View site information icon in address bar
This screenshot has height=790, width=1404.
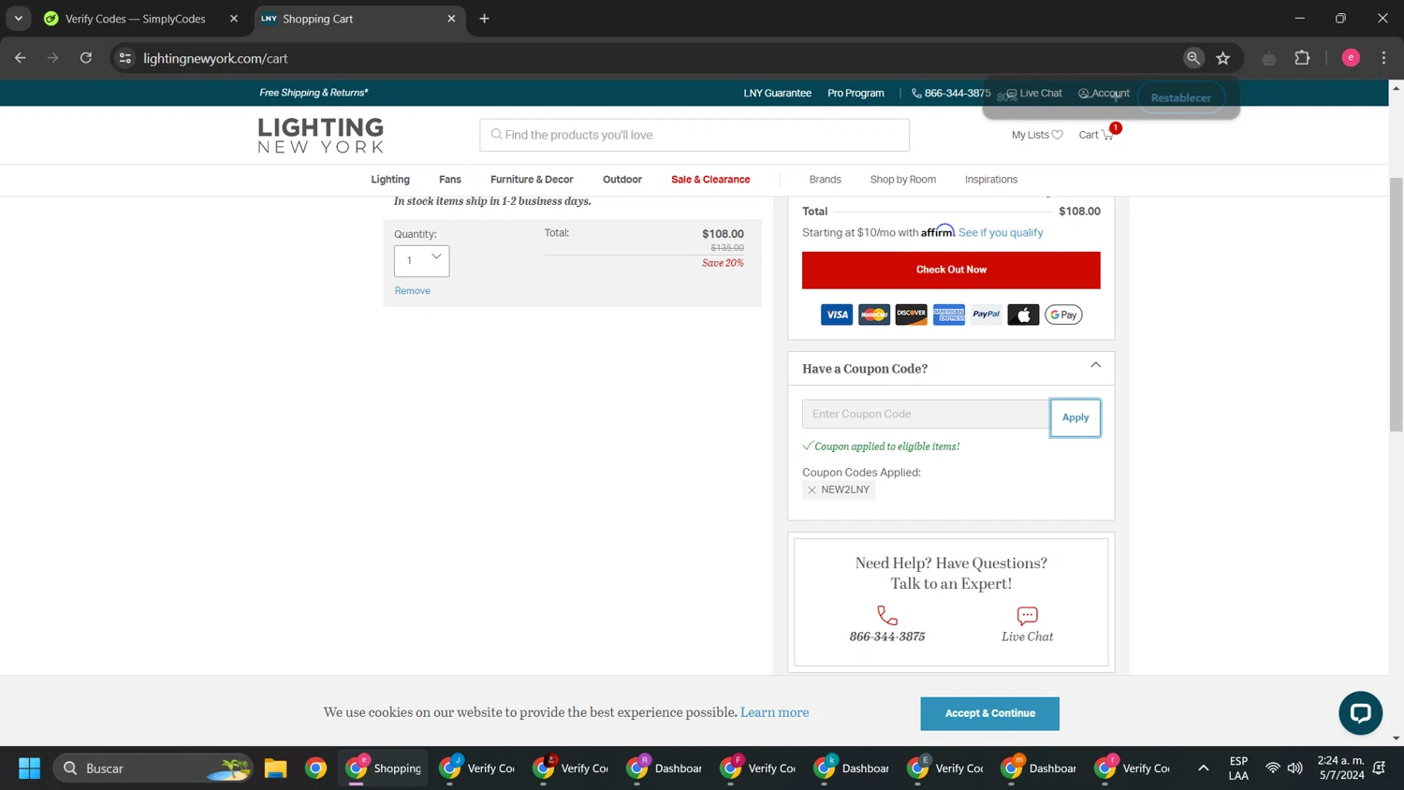(125, 58)
